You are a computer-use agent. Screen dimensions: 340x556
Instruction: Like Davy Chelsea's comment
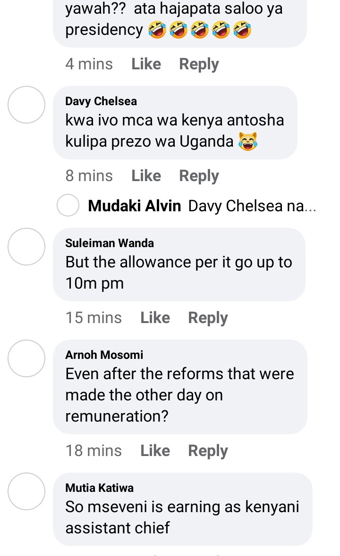[146, 176]
